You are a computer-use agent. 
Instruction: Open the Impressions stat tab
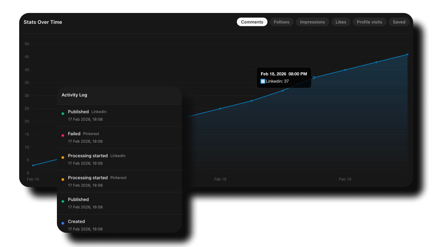point(312,22)
